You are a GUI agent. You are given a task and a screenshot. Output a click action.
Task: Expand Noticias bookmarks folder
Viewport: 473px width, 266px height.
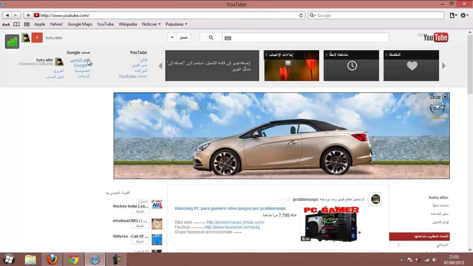(x=151, y=24)
